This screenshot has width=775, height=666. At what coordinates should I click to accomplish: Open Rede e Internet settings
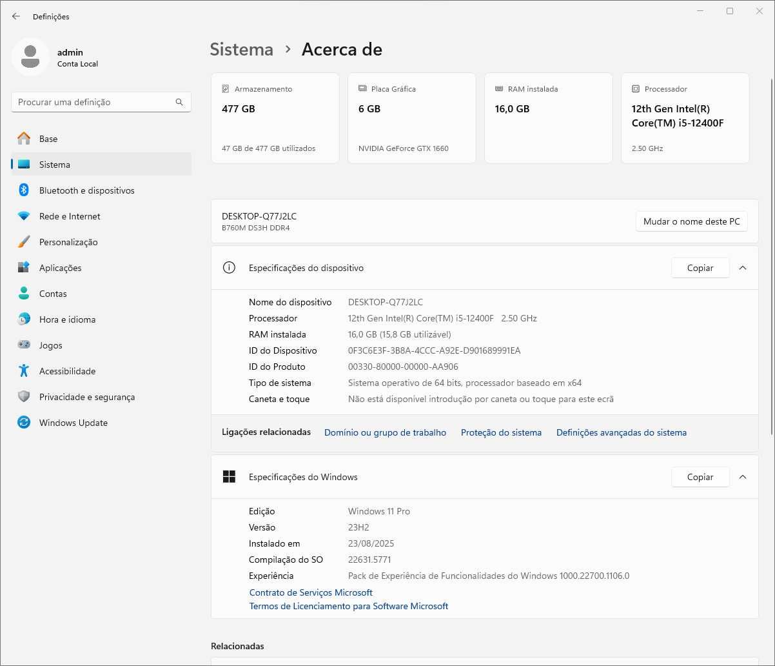(x=101, y=216)
